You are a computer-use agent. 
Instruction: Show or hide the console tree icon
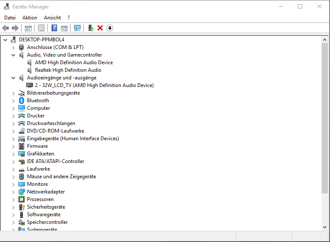pyautogui.click(x=28, y=28)
